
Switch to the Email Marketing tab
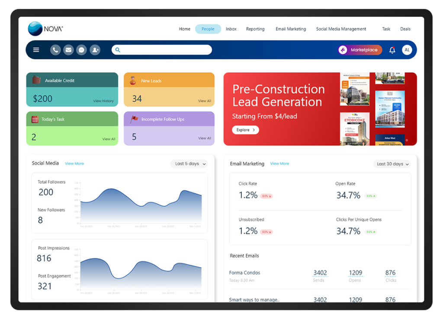tap(291, 29)
